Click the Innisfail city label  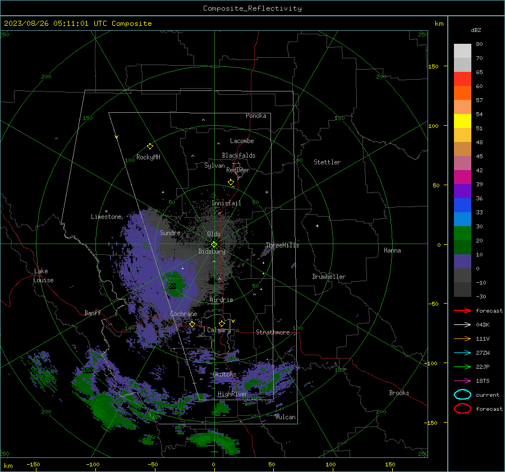[x=226, y=203]
